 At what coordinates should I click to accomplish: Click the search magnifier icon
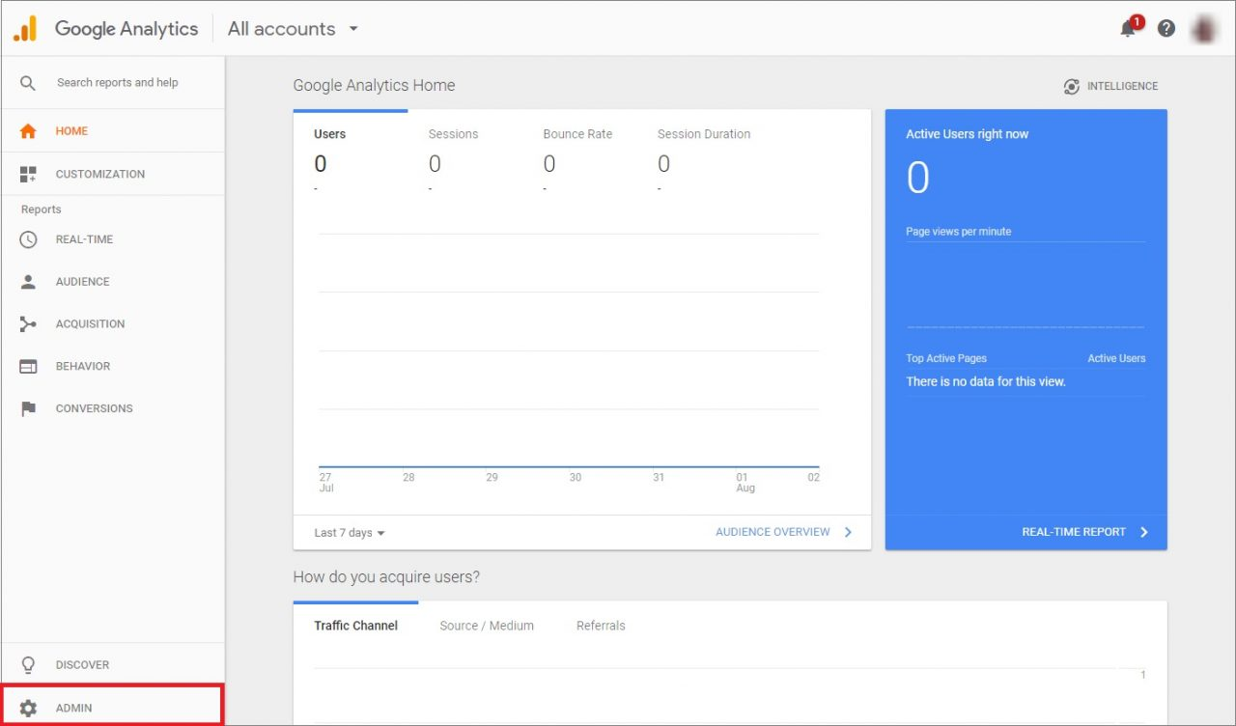tap(28, 83)
